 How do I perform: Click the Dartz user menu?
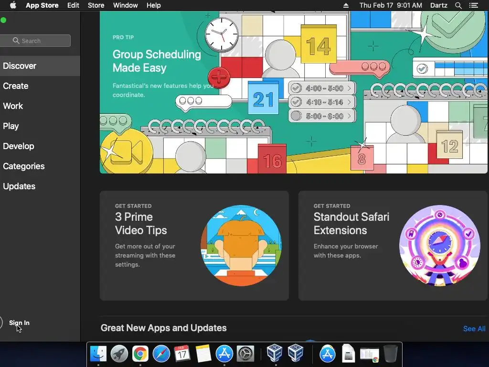click(438, 5)
